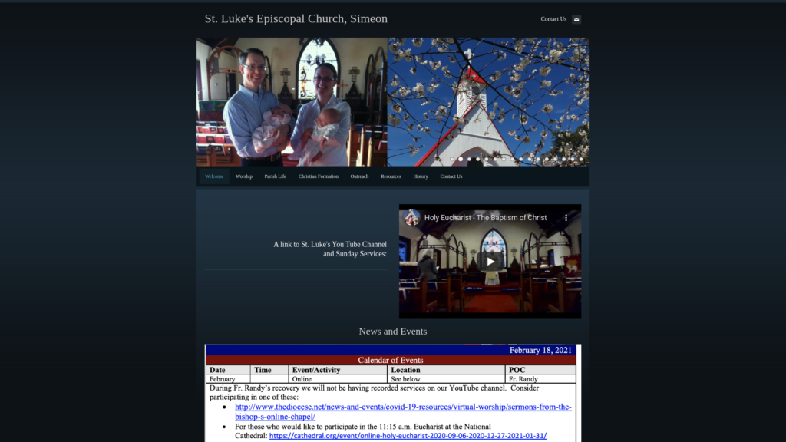Expand the Christian Formation menu
Viewport: 786px width, 442px height.
[x=319, y=176]
